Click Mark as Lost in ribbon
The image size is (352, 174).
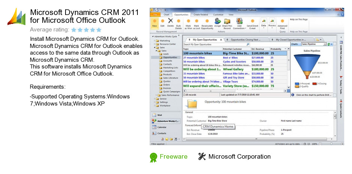(x=197, y=24)
